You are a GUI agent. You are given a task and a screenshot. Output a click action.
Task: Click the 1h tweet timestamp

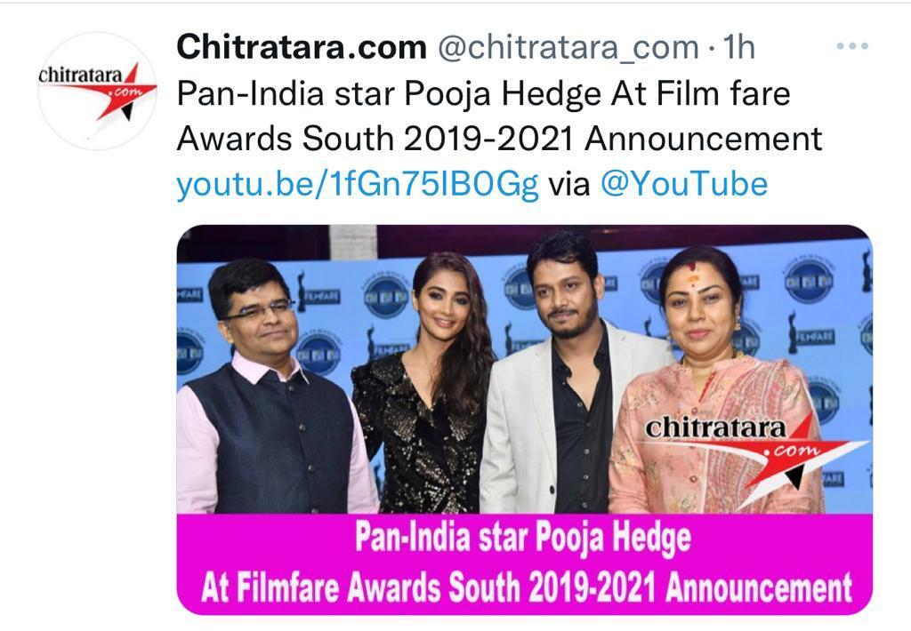pyautogui.click(x=738, y=46)
